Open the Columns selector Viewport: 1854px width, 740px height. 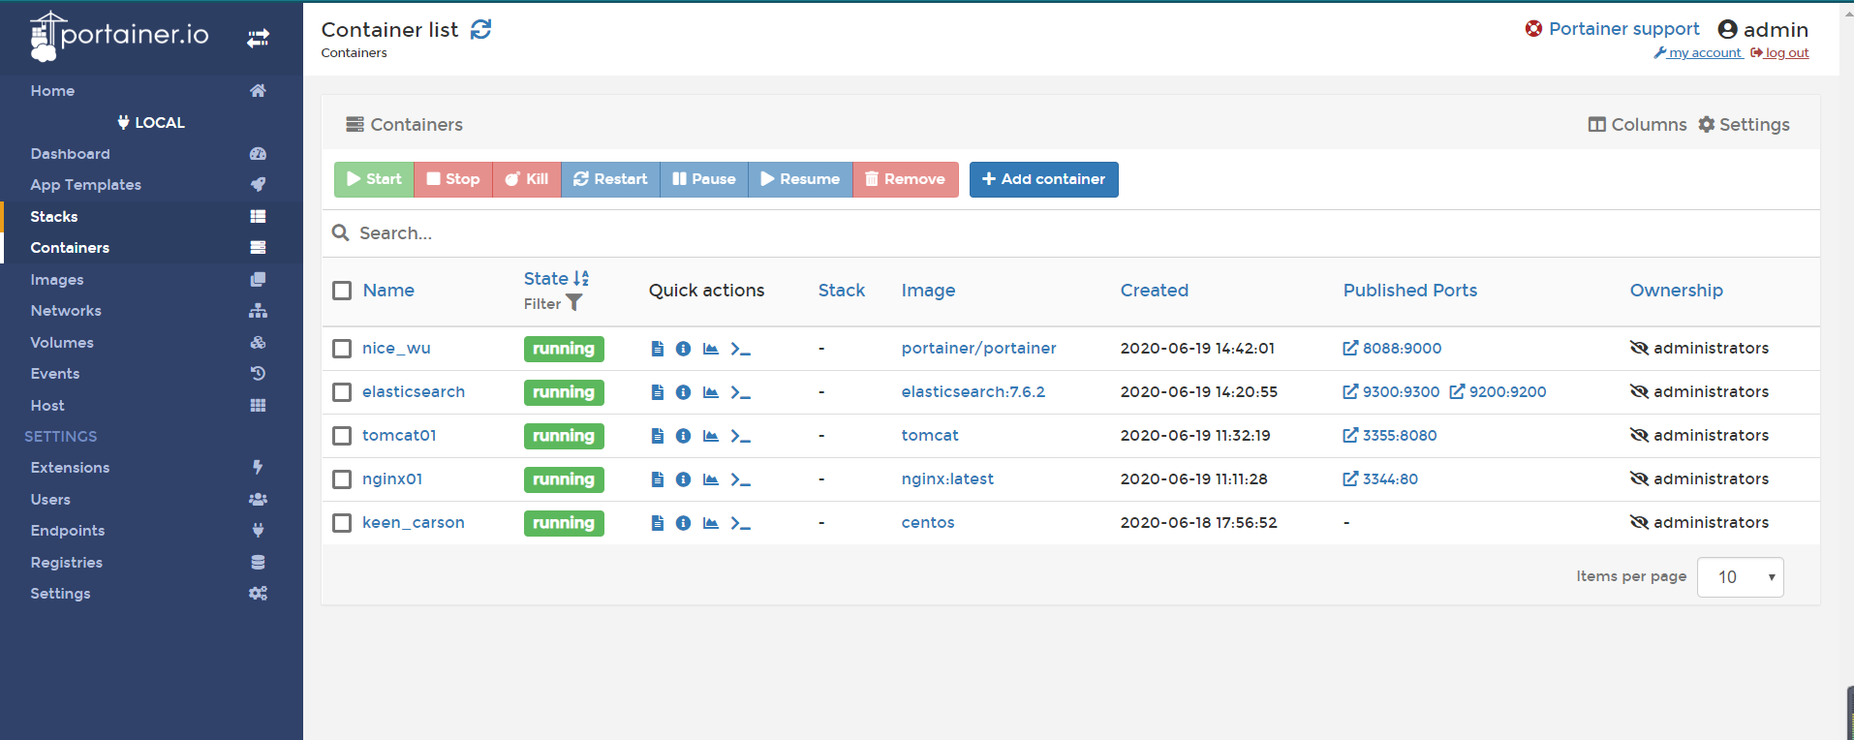[x=1637, y=125]
